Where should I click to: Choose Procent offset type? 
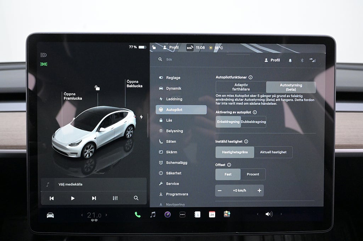click(253, 174)
